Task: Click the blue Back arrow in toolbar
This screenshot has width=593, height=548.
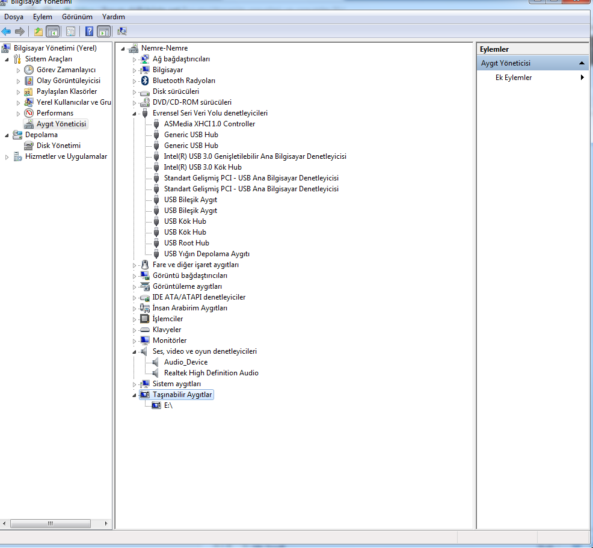Action: [7, 31]
